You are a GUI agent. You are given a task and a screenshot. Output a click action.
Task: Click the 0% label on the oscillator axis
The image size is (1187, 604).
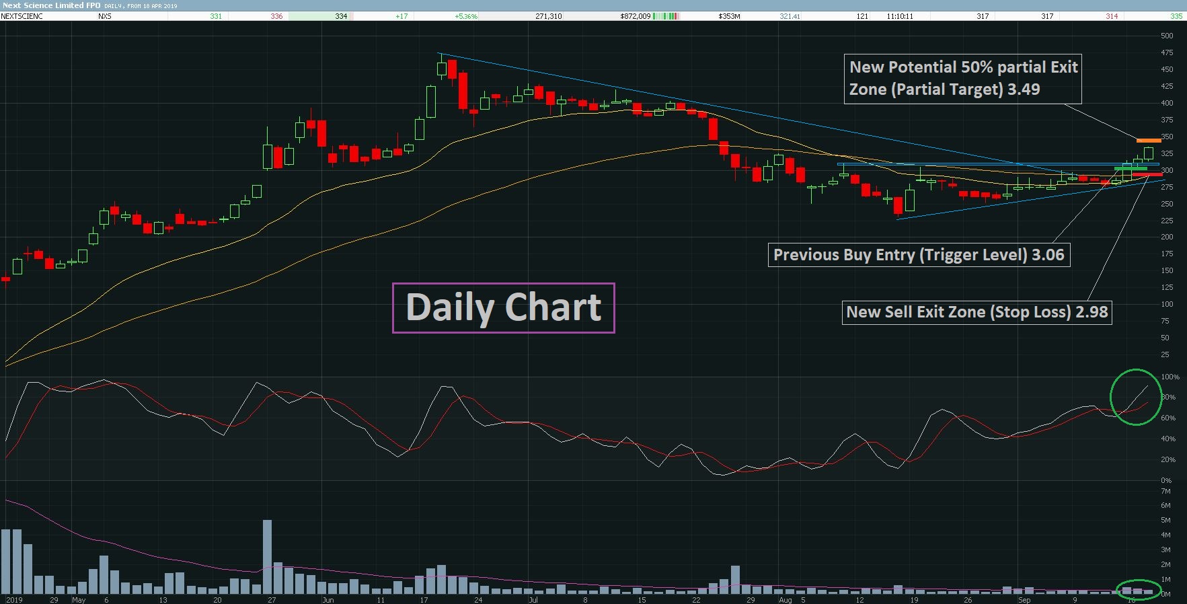[1166, 480]
